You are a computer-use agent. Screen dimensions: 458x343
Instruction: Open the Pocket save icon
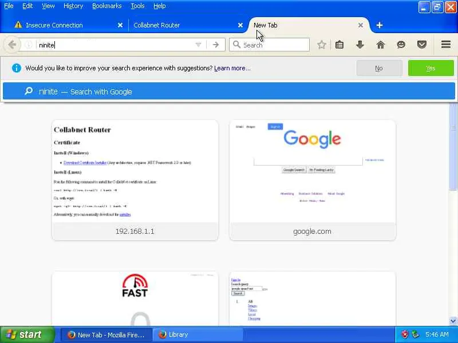[x=421, y=45]
